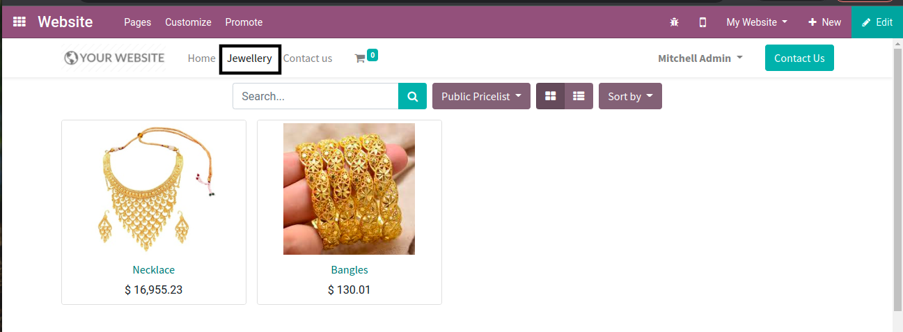Open the Necklace product link
This screenshot has height=332, width=903.
pos(154,269)
